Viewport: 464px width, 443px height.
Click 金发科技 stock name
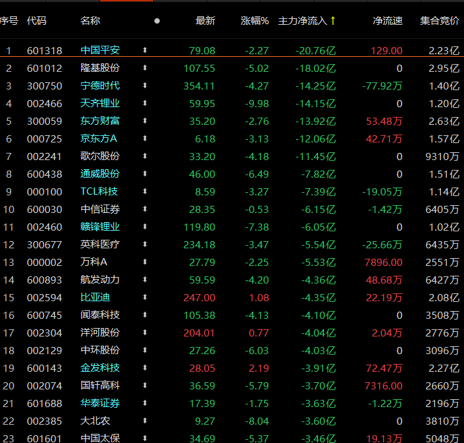tap(100, 368)
